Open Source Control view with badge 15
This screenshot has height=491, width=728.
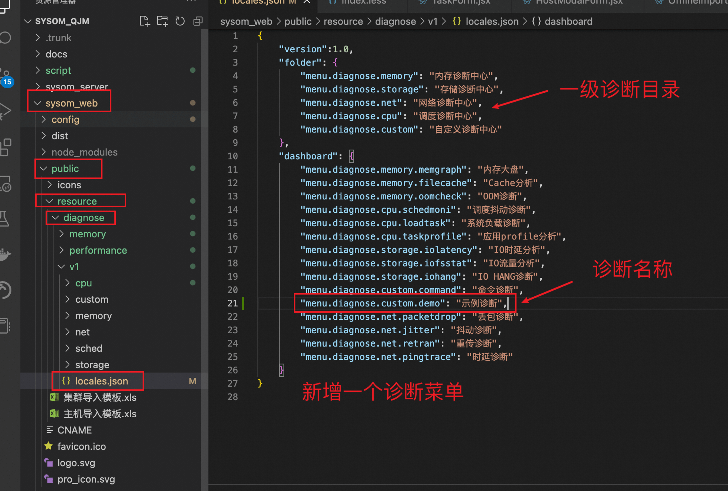pyautogui.click(x=6, y=78)
